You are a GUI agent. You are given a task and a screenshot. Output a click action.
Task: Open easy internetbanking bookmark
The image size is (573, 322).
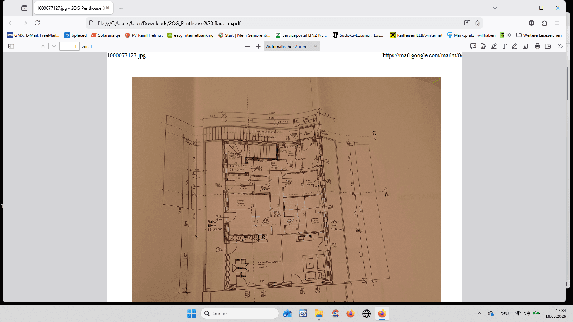click(x=191, y=35)
